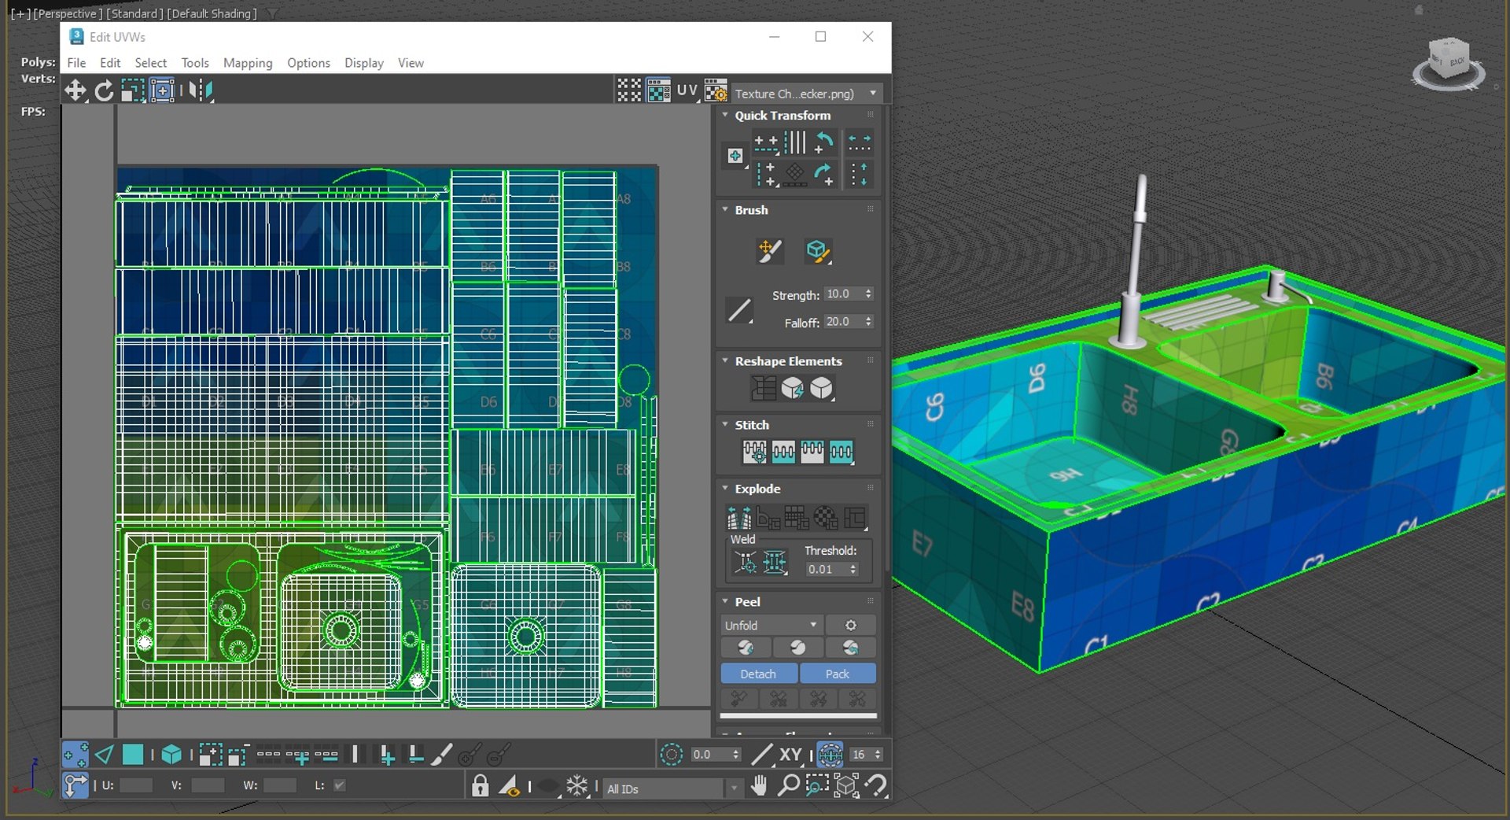Viewport: 1510px width, 820px height.
Task: Toggle Vertex sub-object mode
Action: [x=75, y=755]
